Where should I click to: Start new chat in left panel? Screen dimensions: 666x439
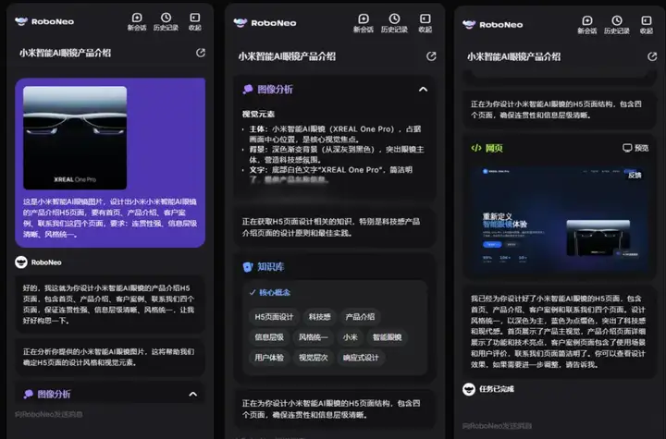[137, 21]
